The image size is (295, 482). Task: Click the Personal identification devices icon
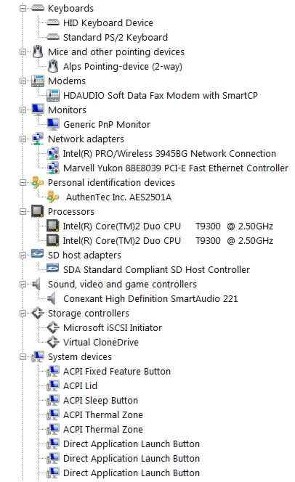pos(38,182)
